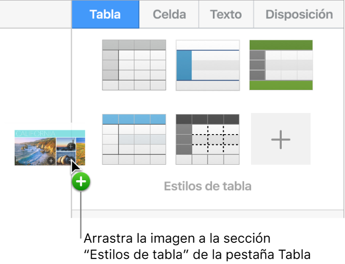Switch to the Tabla tab
This screenshot has height=264, width=345.
tap(105, 15)
